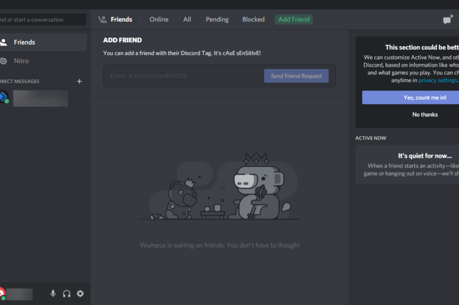Click the Friends person icon in the sidebar
Image resolution: width=459 pixels, height=305 pixels.
pos(4,42)
